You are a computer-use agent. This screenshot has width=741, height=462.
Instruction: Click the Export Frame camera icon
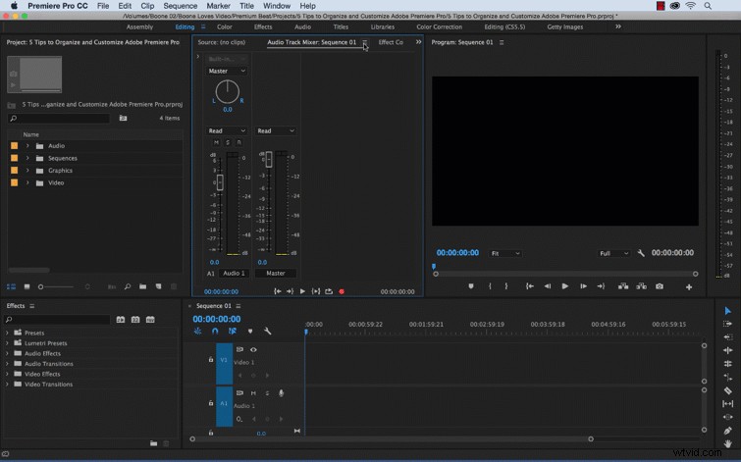click(x=660, y=286)
